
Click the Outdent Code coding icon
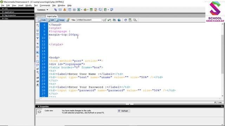pos(38,81)
